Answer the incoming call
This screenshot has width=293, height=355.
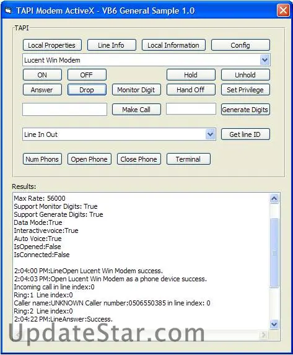coord(42,90)
